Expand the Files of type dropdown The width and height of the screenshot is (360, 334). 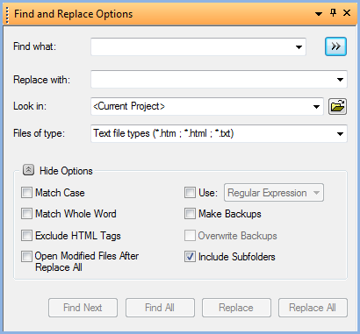click(340, 134)
